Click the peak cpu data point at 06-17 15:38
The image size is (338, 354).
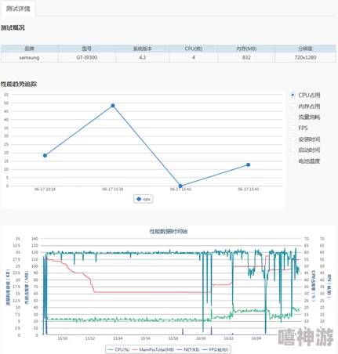pos(113,106)
